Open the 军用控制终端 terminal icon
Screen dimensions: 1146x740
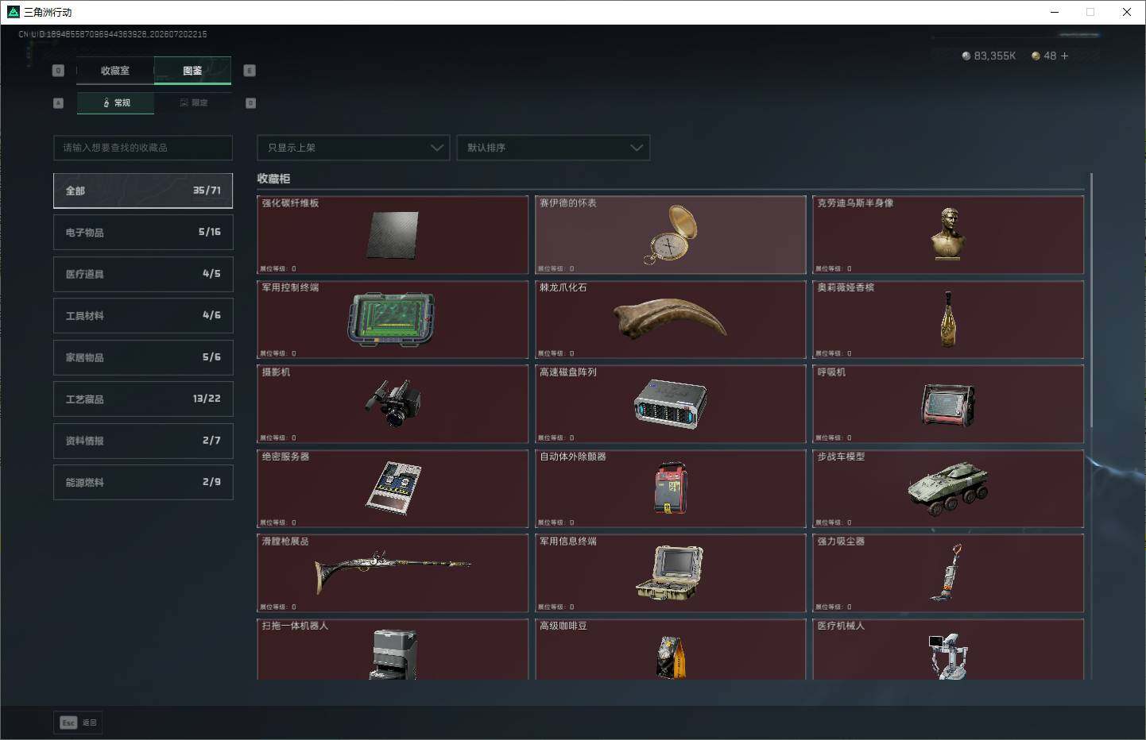click(392, 319)
